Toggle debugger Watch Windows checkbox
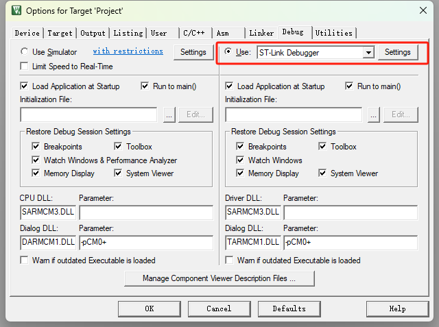Screen dimensions: 439x327 [240, 160]
